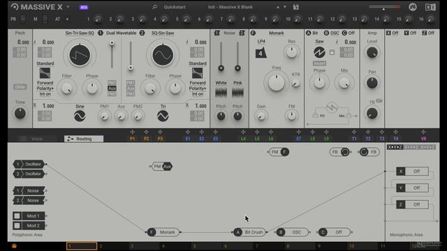Viewport: 447px width, 251px height.
Task: Click oscillator 2 sine wavetable display
Action: point(163,55)
